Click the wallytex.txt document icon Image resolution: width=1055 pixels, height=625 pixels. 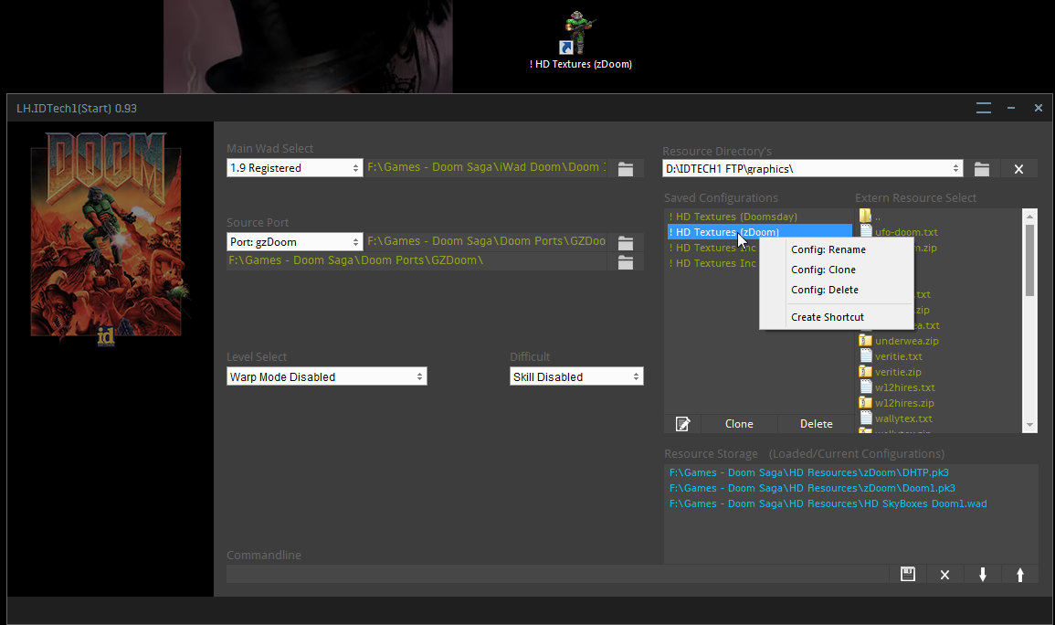(x=866, y=418)
